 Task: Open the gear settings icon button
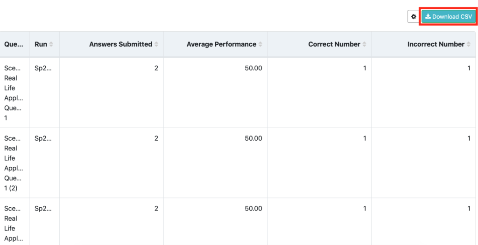tap(414, 17)
